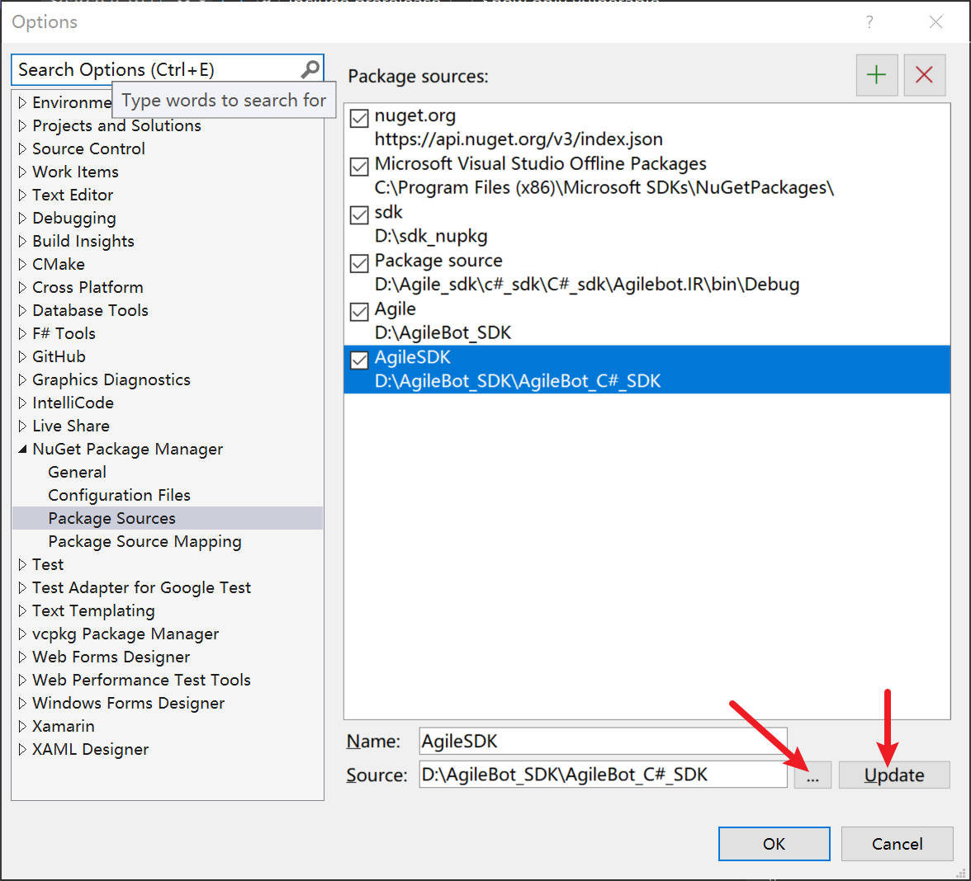Click into the Name text field
Image resolution: width=971 pixels, height=881 pixels.
point(603,741)
